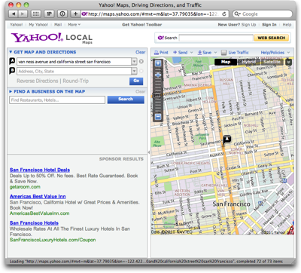Click the Yahoo! Local logo
Image resolution: width=301 pixels, height=273 pixels.
pyautogui.click(x=52, y=38)
